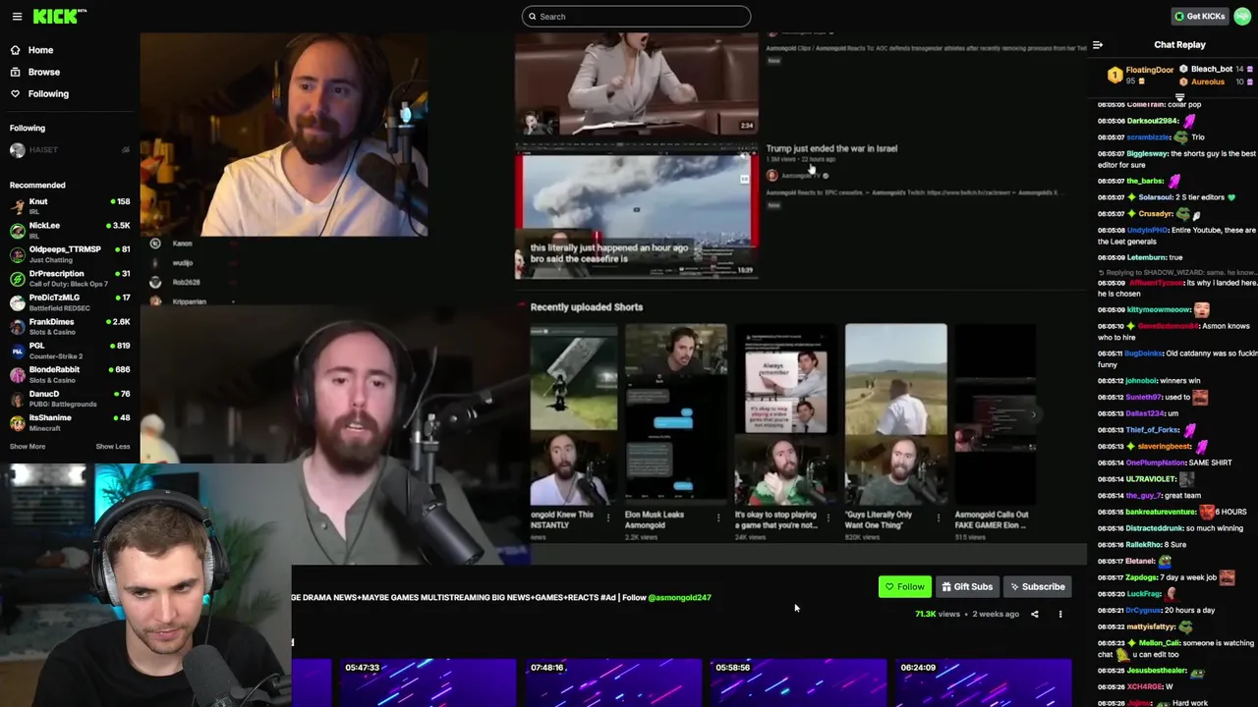Click the green Follow button
Viewport: 1258px width, 707px height.
904,587
